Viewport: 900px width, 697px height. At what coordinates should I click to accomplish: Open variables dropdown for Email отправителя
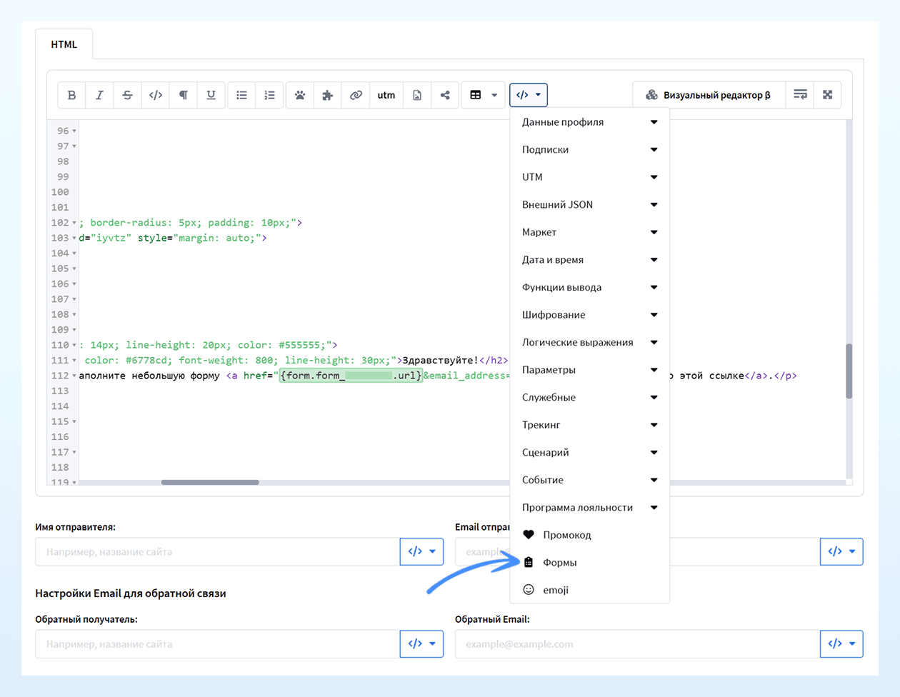click(841, 551)
